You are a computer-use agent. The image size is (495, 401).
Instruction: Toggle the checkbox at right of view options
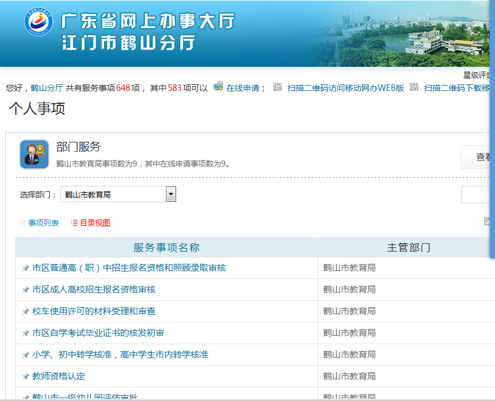487,222
